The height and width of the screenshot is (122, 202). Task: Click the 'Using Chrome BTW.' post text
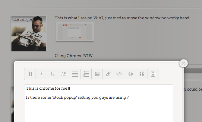(x=74, y=56)
